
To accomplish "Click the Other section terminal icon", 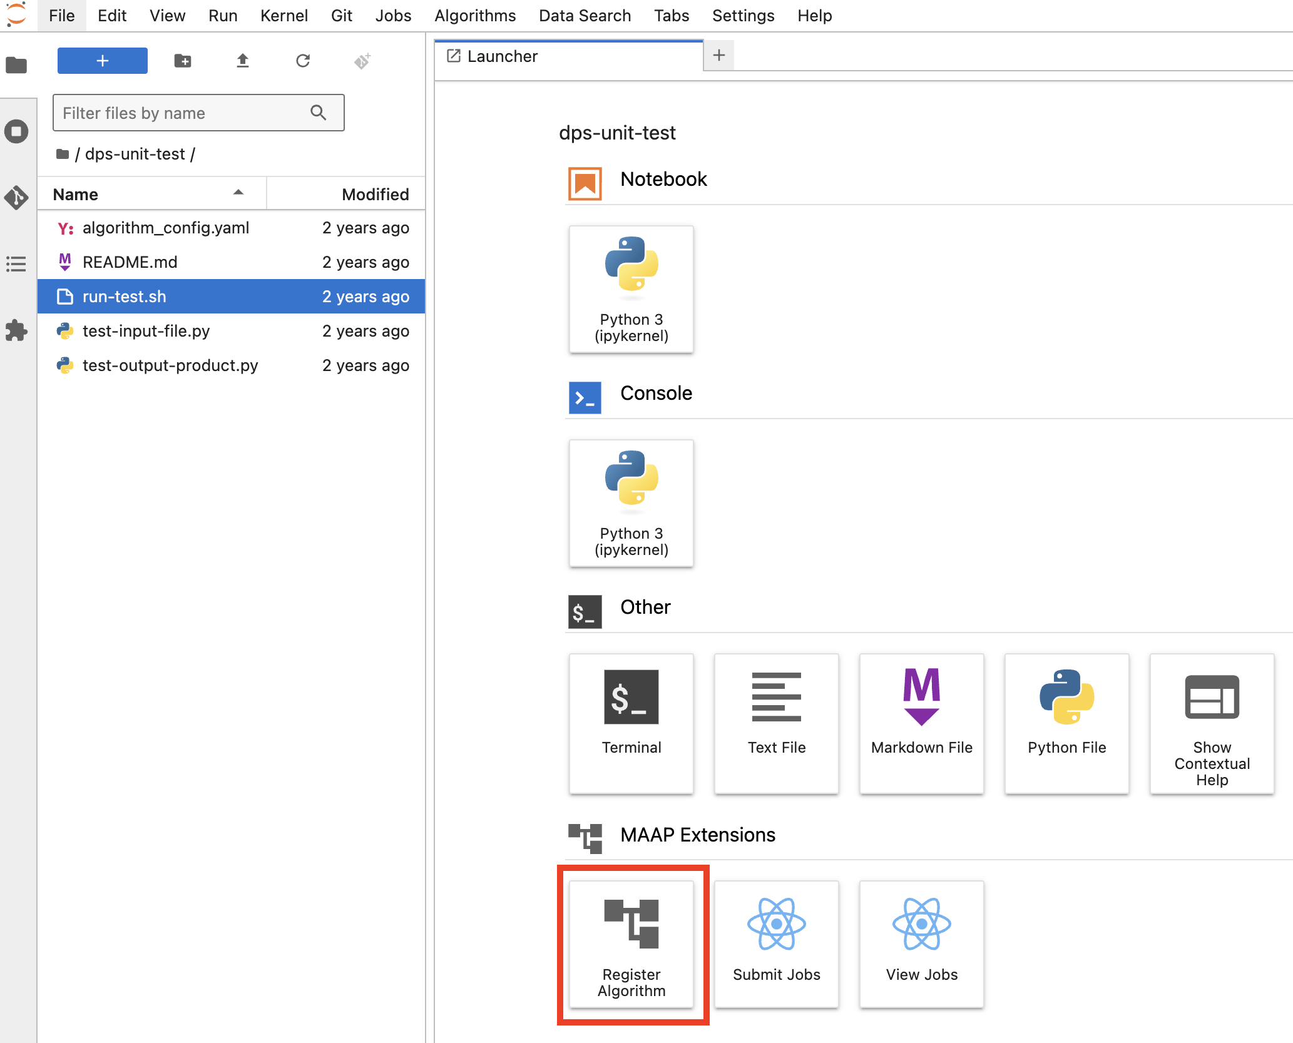I will [x=585, y=611].
